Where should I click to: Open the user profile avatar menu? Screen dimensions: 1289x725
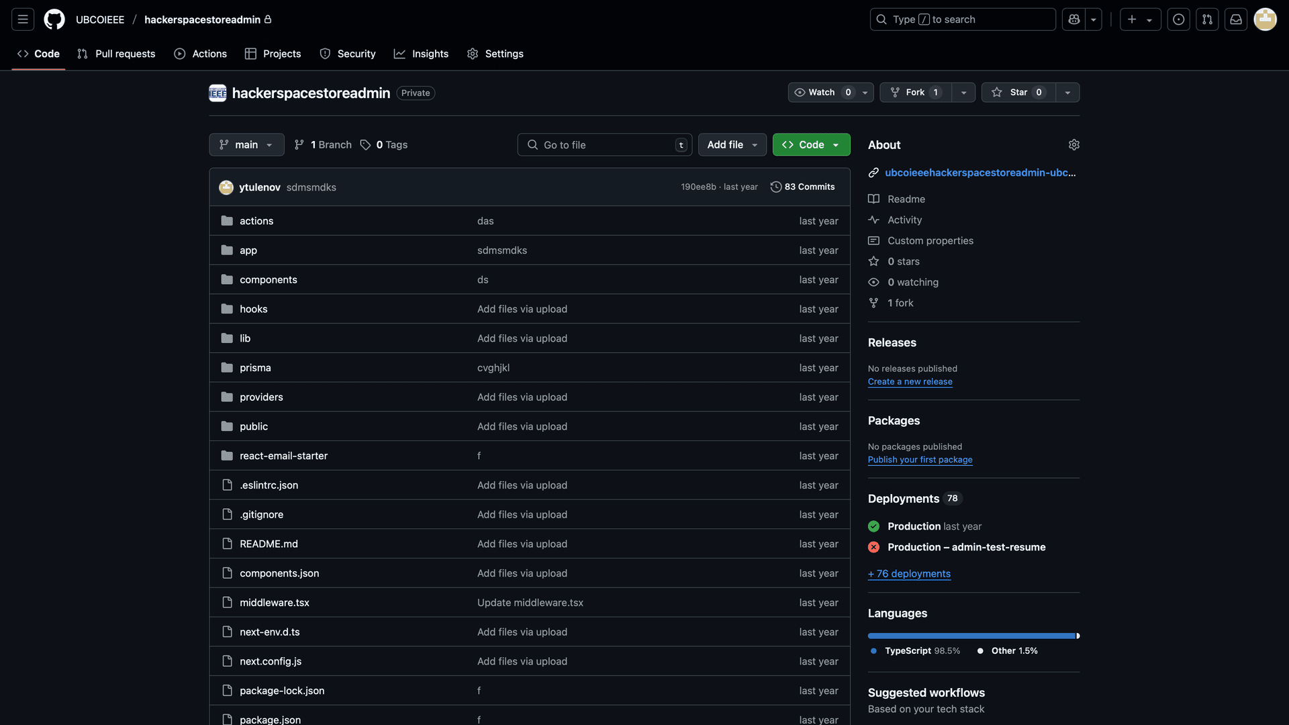[x=1266, y=19]
